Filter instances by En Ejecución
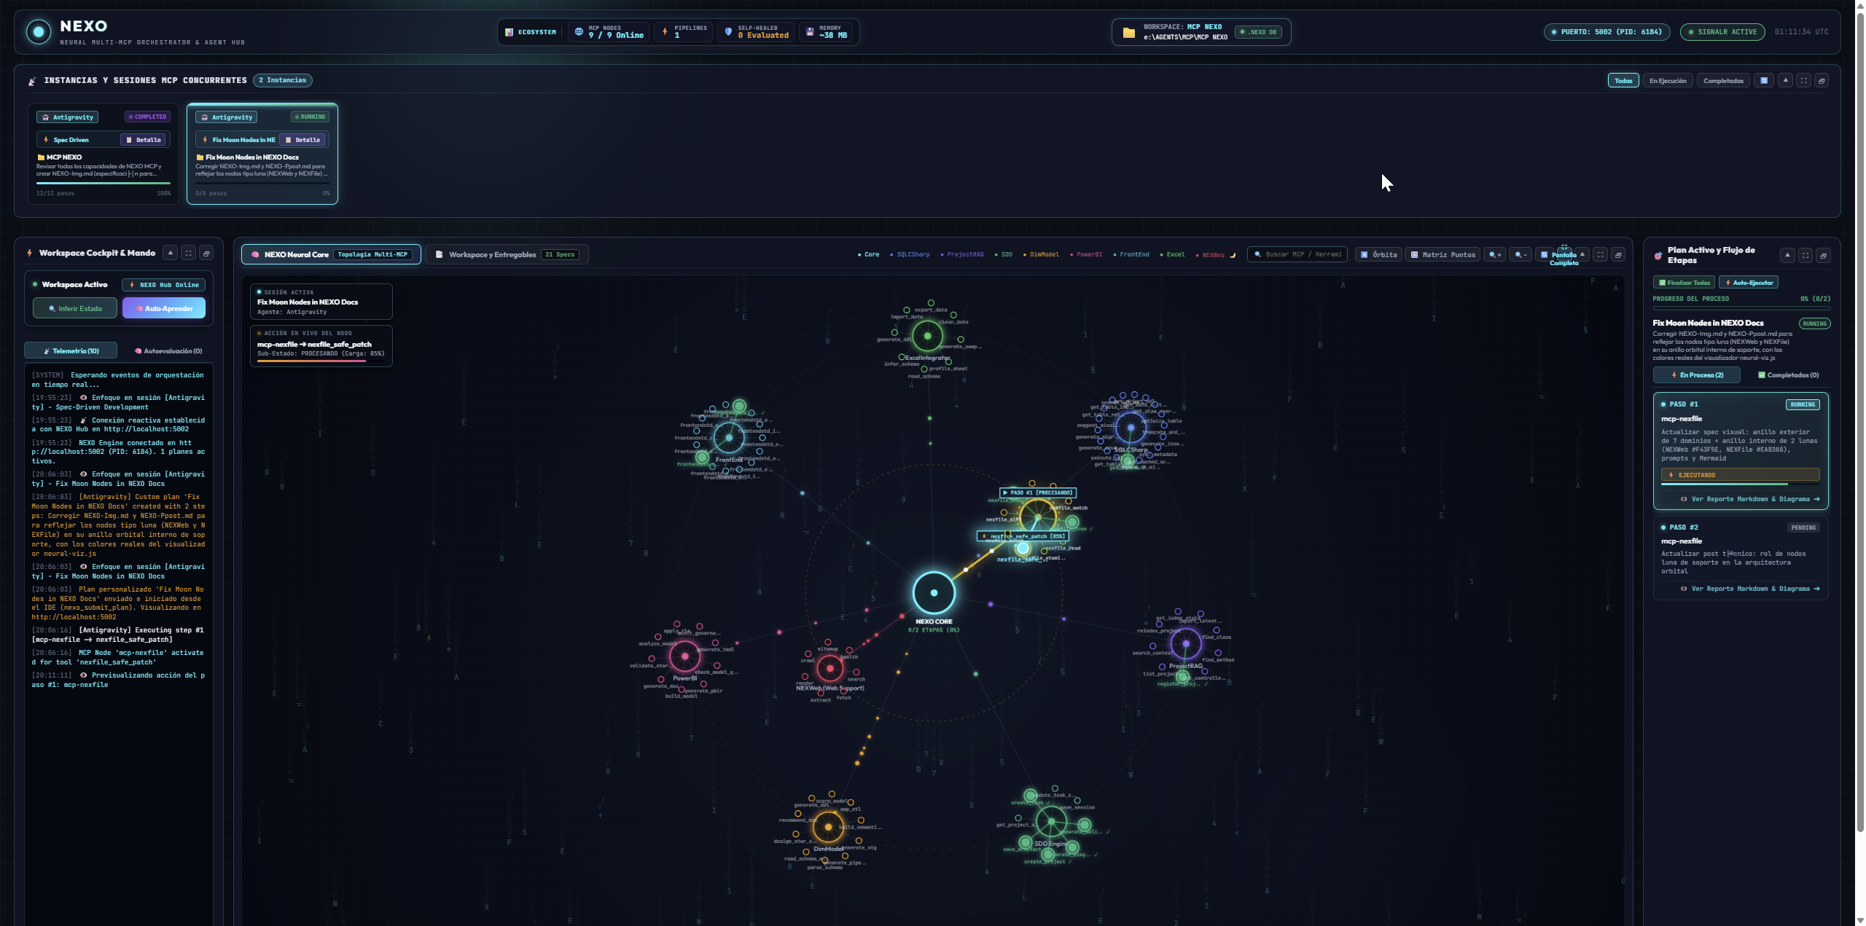 tap(1668, 81)
